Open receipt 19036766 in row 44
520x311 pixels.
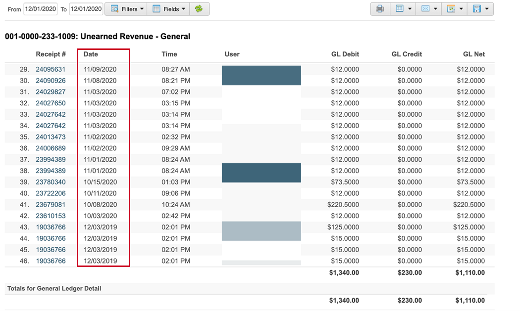coord(51,238)
